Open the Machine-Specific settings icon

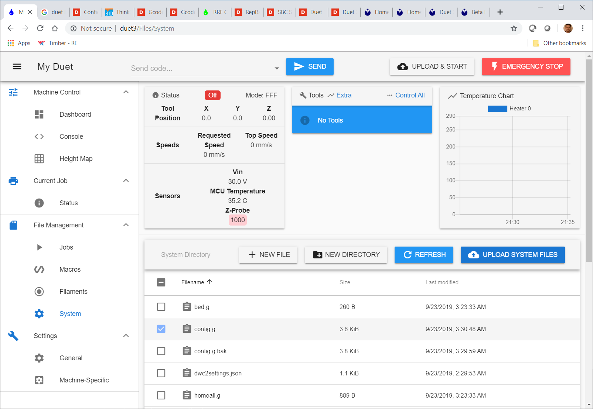coord(39,380)
